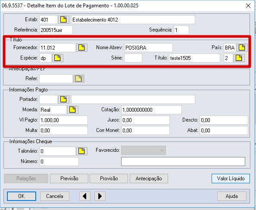The height and width of the screenshot is (210, 256).
Task: Focus the Fornecedor field 11.012
Action: point(57,47)
